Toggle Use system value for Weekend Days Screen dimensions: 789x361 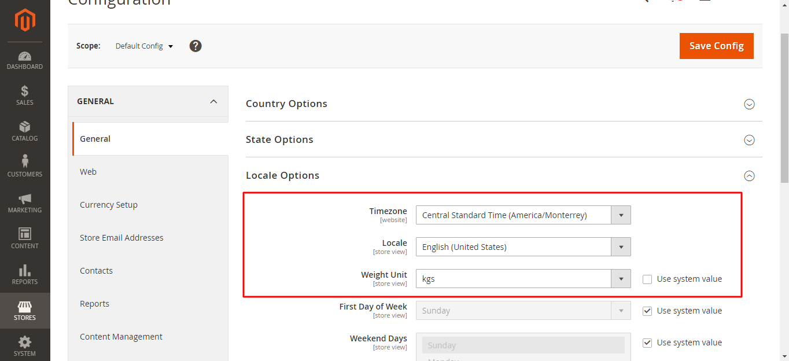(x=647, y=342)
